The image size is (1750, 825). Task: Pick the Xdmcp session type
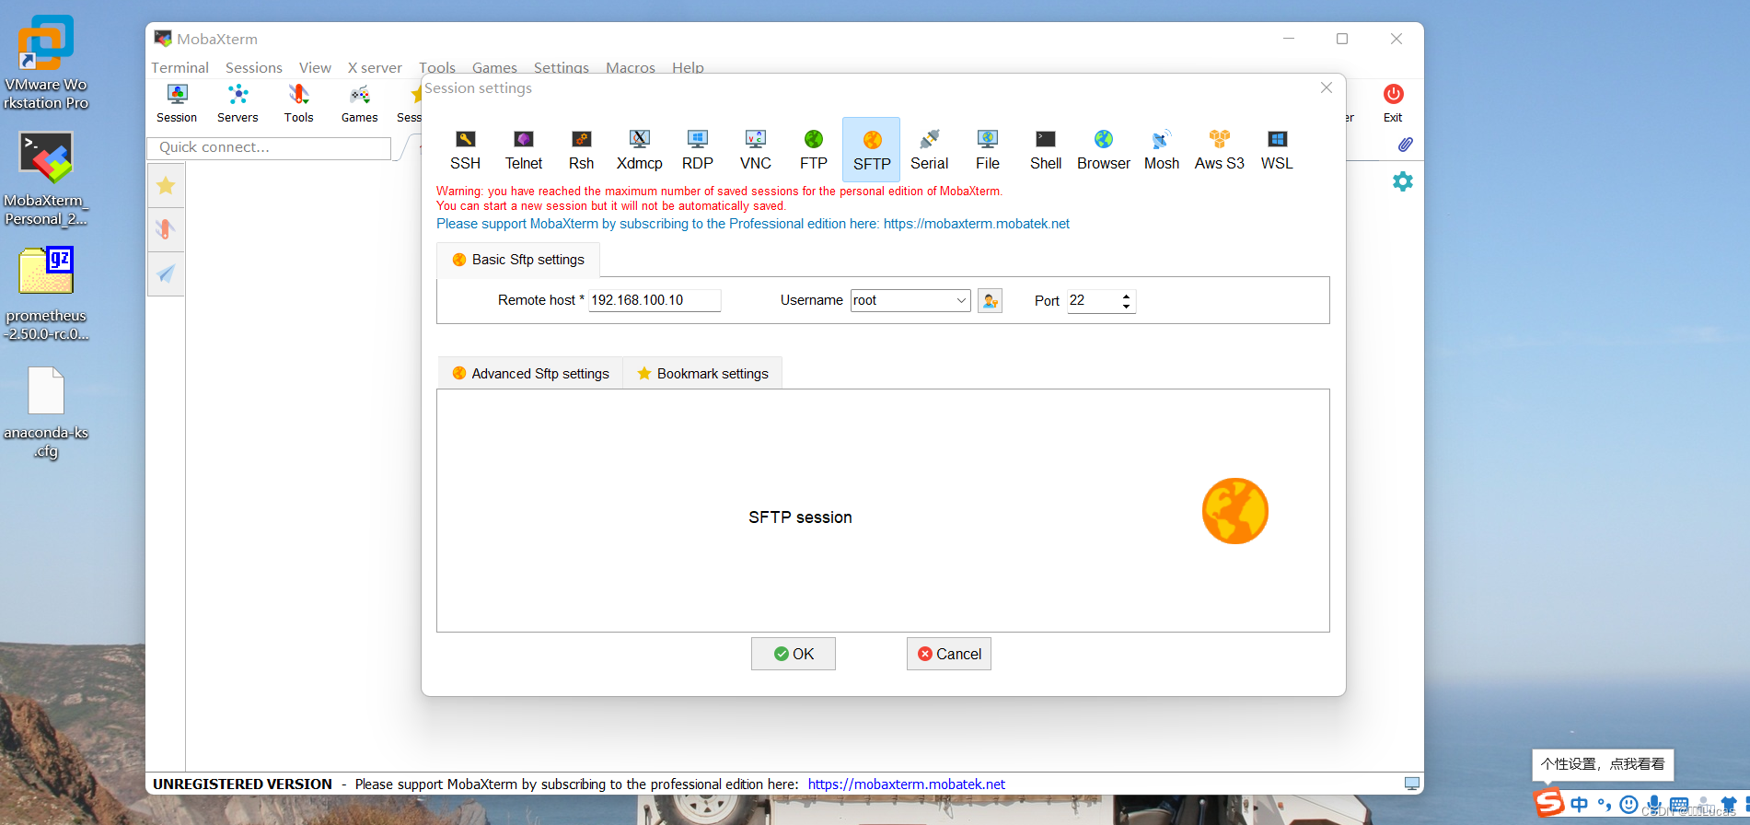(x=639, y=150)
